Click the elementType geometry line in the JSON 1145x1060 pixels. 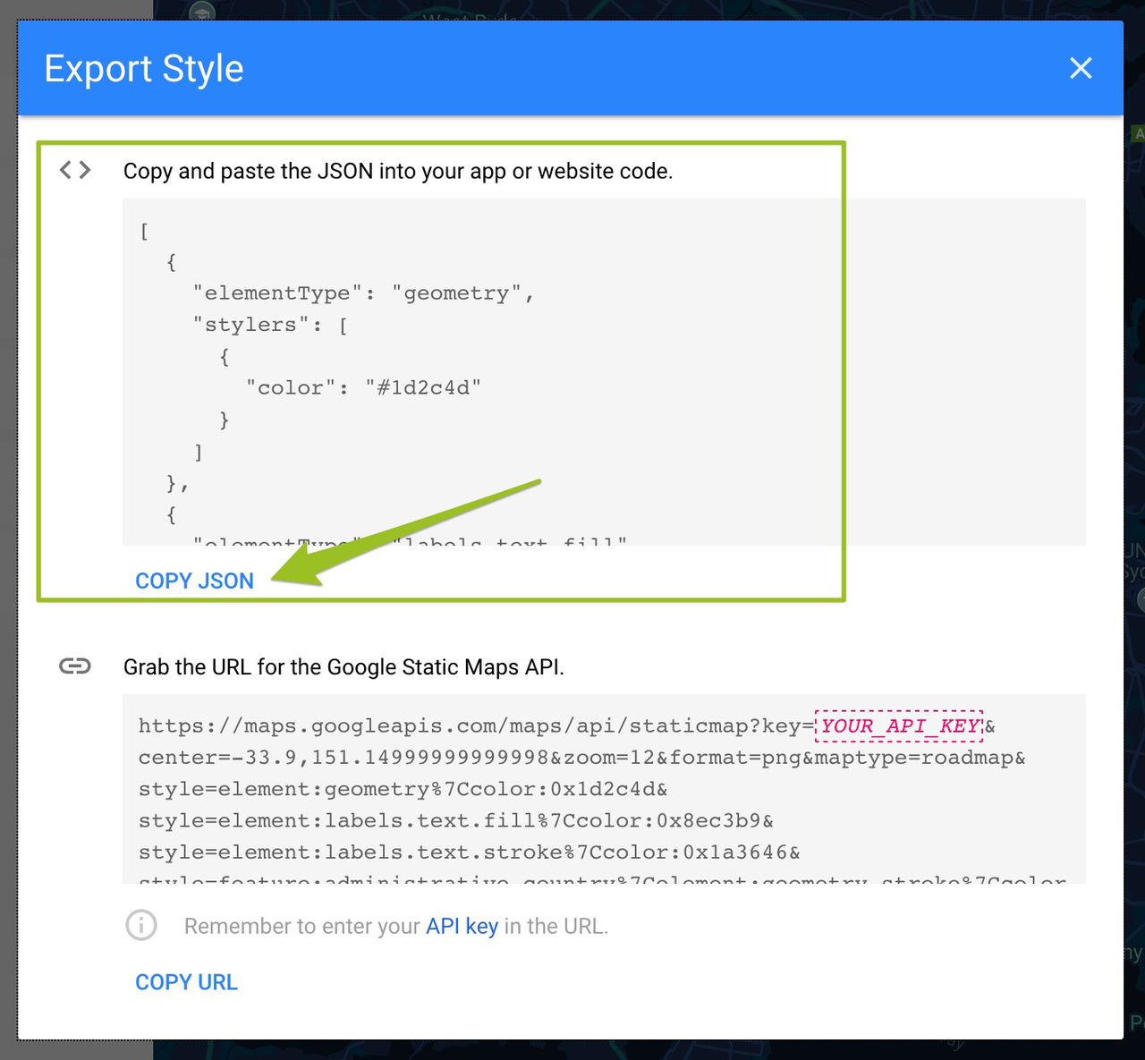(362, 293)
